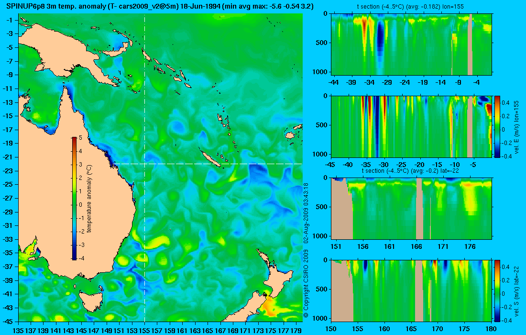The height and width of the screenshot is (335, 526).
Task: Click longitude label "135" on the main map axis
Action: tap(18, 330)
